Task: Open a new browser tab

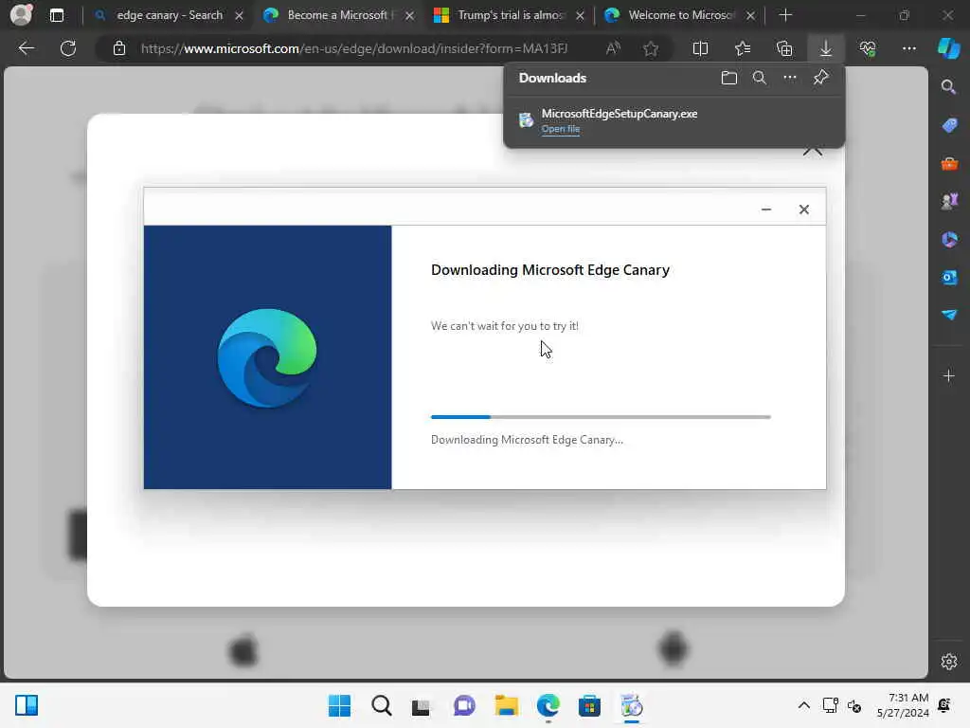Action: 785,15
